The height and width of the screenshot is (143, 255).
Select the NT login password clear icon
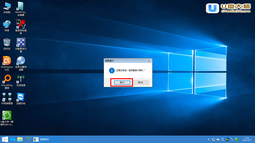coord(21,27)
